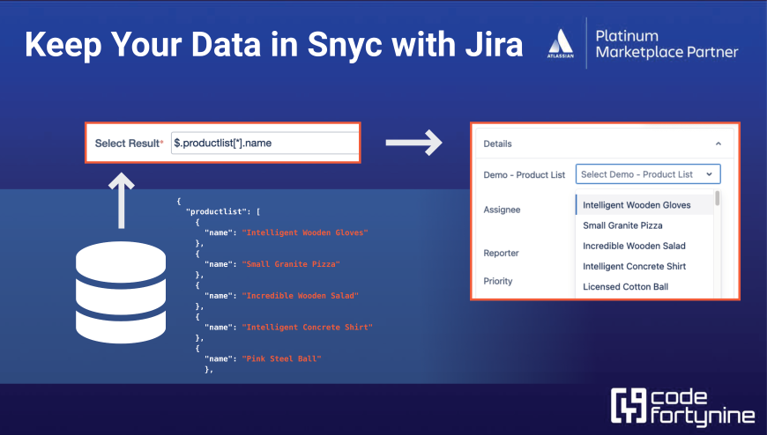Viewport: 767px width, 435px height.
Task: Click the Atlassian logo icon
Action: [x=561, y=43]
